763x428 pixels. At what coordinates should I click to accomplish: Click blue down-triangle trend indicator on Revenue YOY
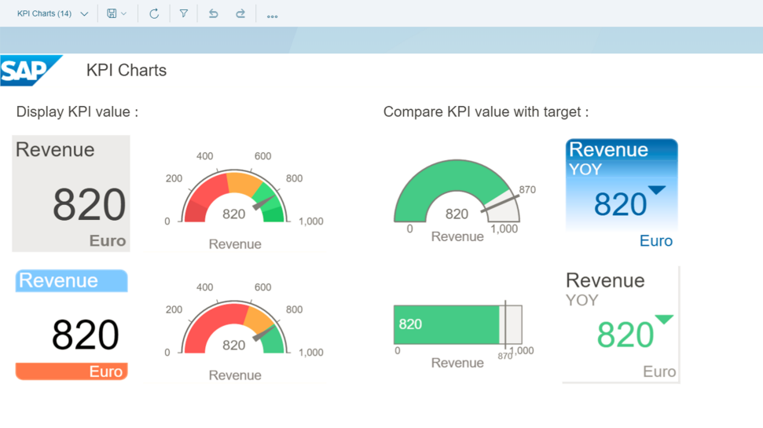tap(656, 190)
